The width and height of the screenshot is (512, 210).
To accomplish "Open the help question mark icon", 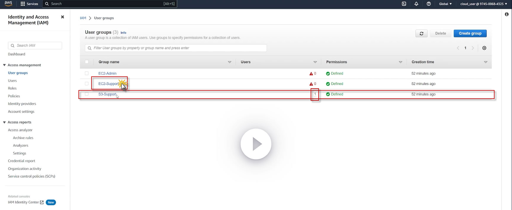I will point(428,4).
